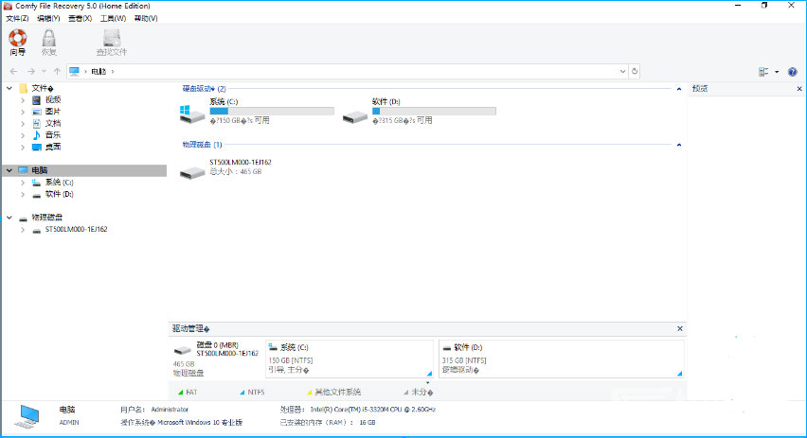The image size is (807, 438).
Task: Click the Recover lock icon
Action: click(x=49, y=38)
